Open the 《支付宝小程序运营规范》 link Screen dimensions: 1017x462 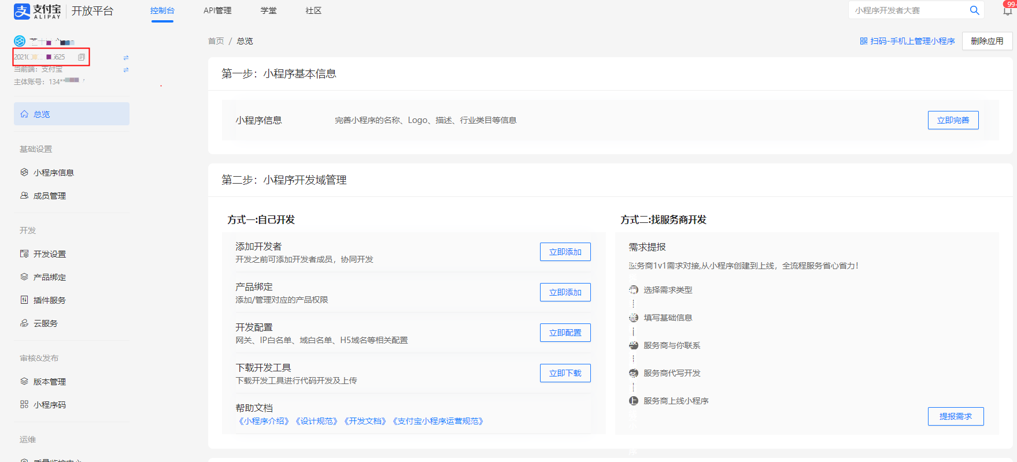coord(438,421)
